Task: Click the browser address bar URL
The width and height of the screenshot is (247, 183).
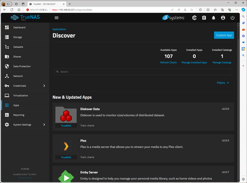Action: (x=72, y=10)
